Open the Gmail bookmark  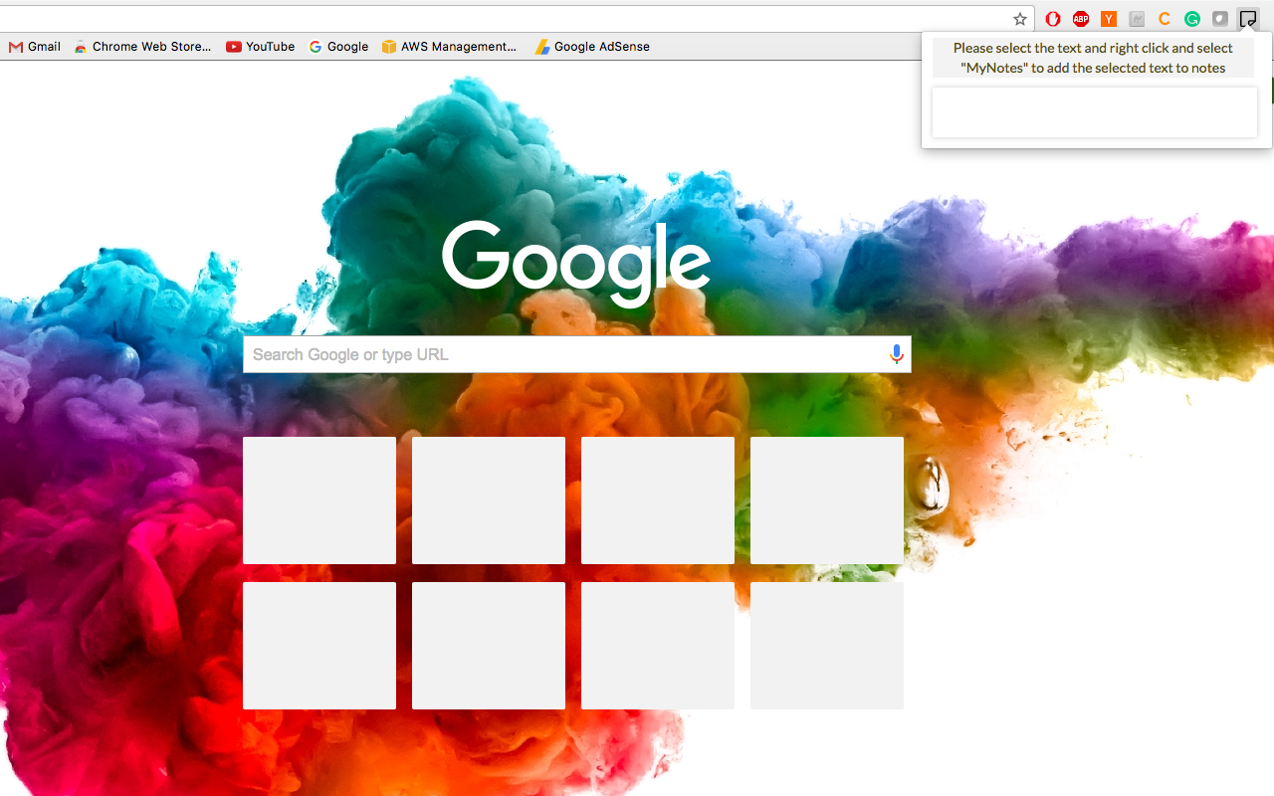point(34,46)
